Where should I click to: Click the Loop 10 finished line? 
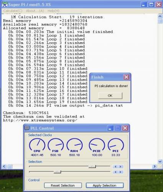click(x=48, y=69)
